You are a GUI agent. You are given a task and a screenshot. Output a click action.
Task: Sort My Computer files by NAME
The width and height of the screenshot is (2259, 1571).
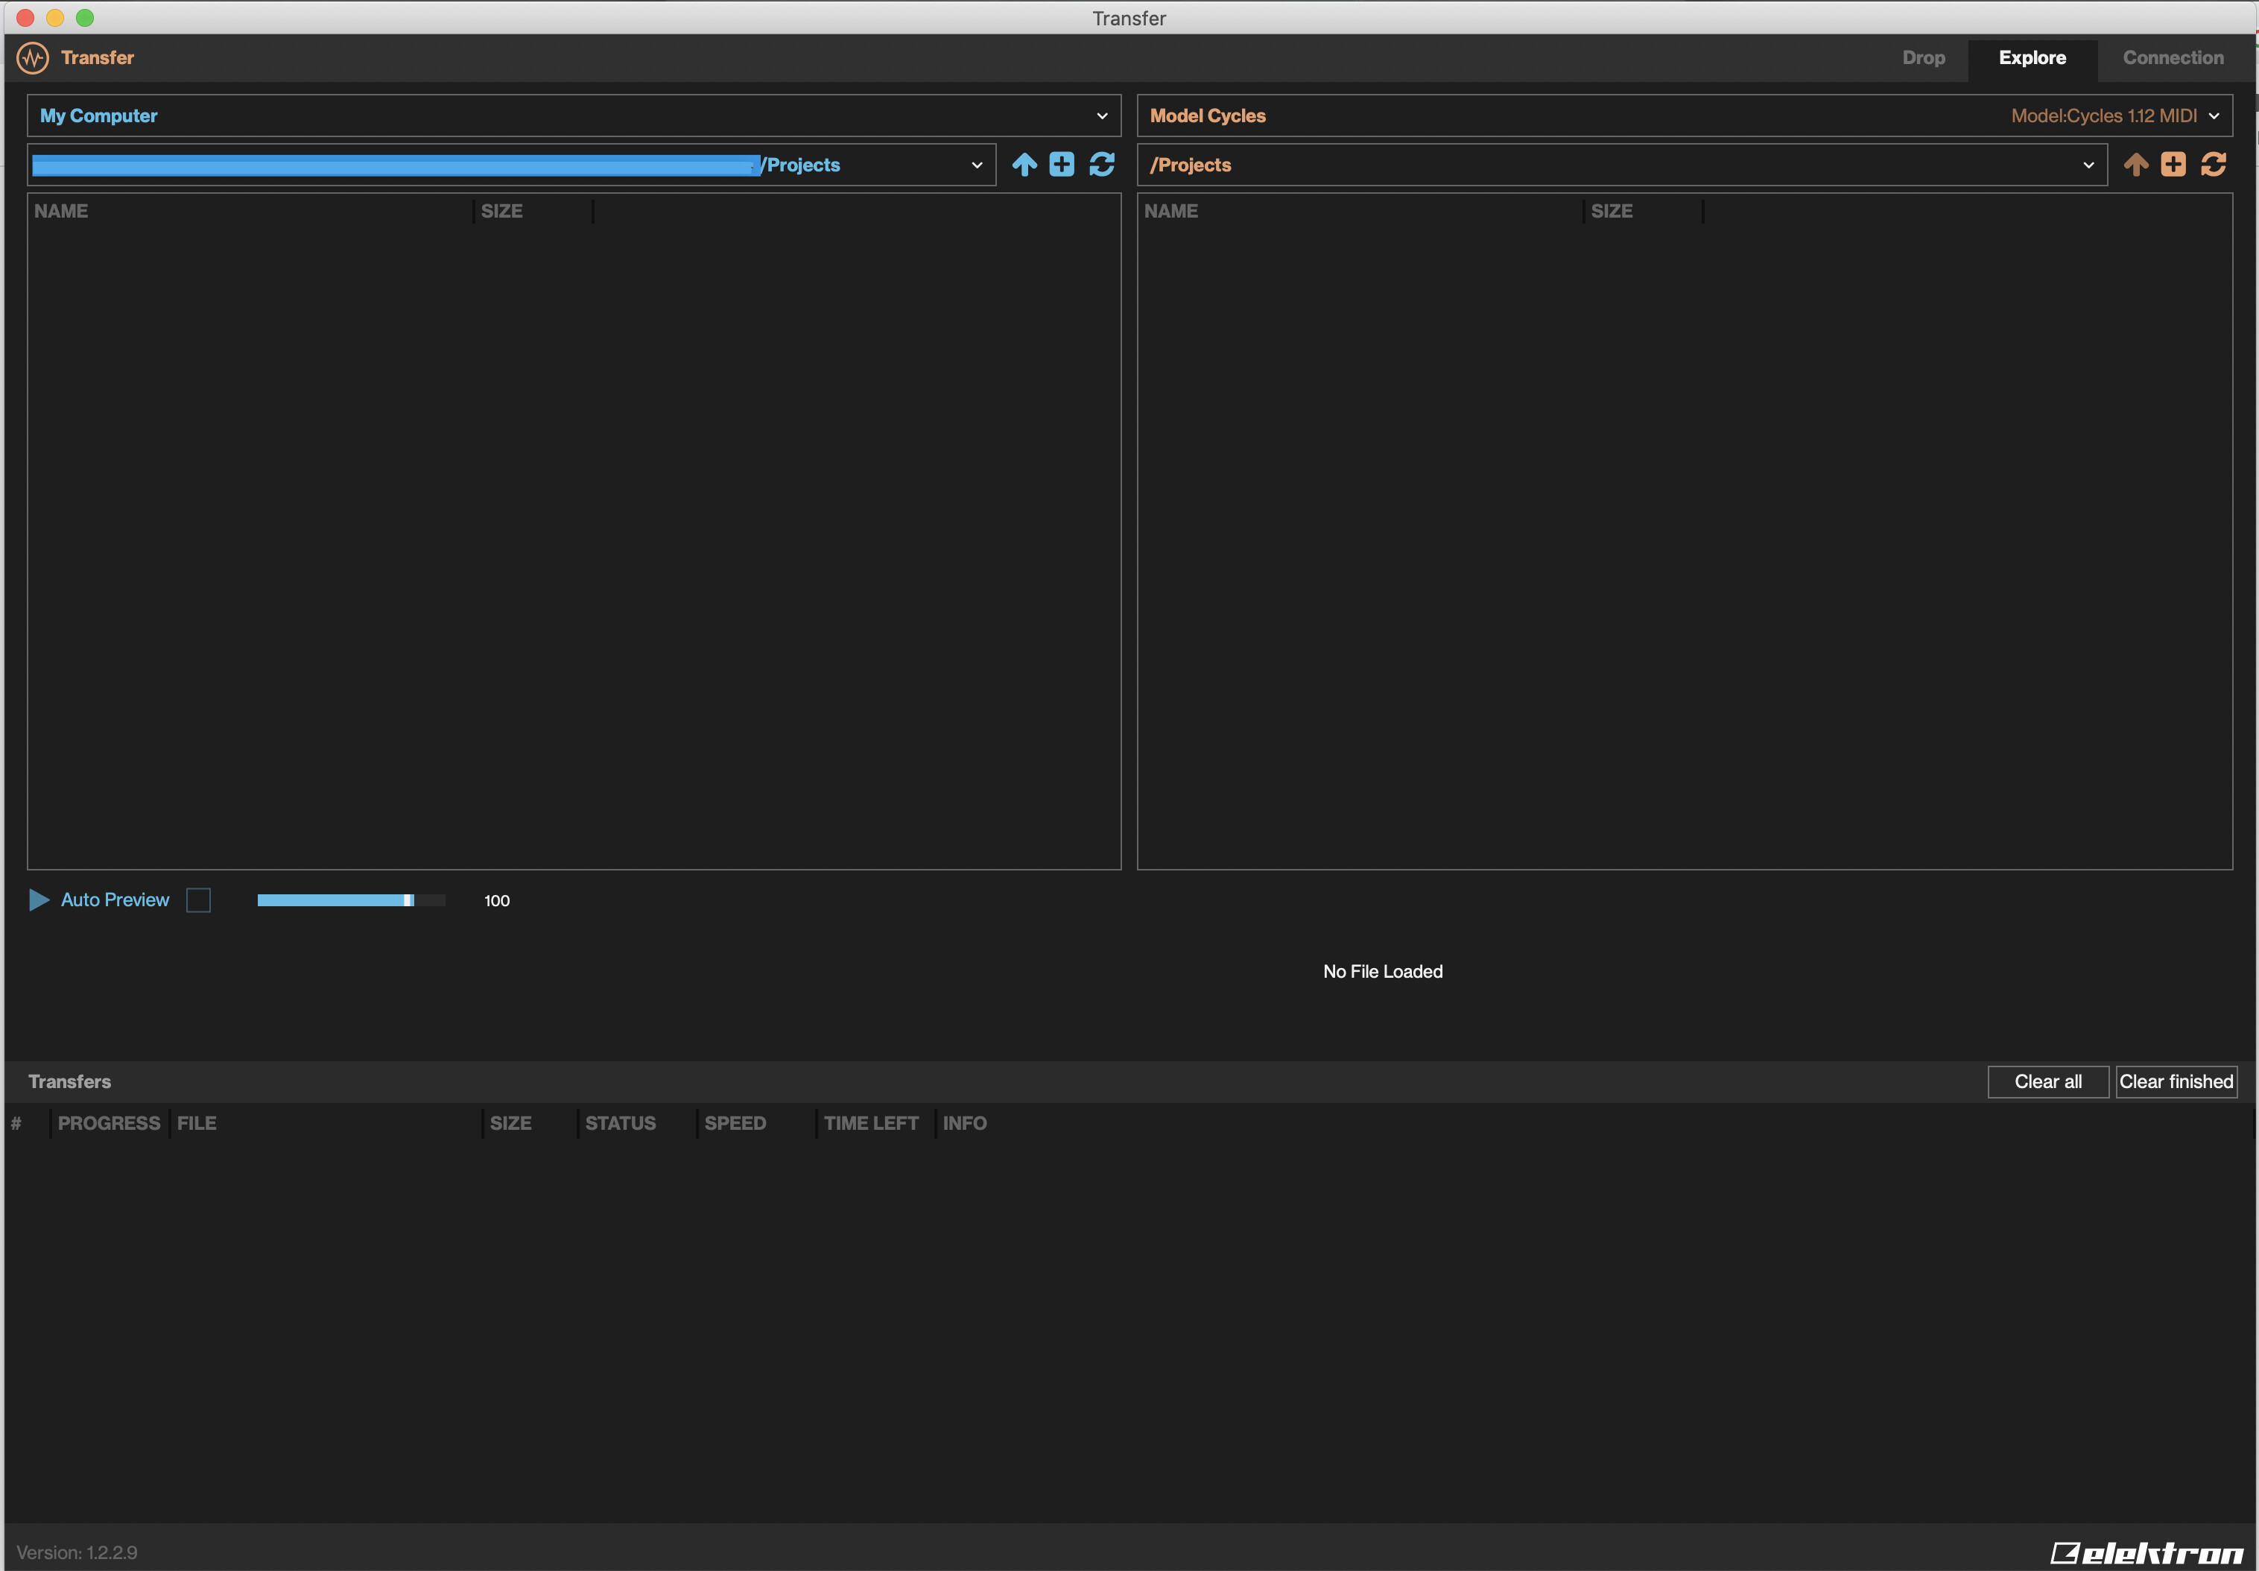coord(61,212)
